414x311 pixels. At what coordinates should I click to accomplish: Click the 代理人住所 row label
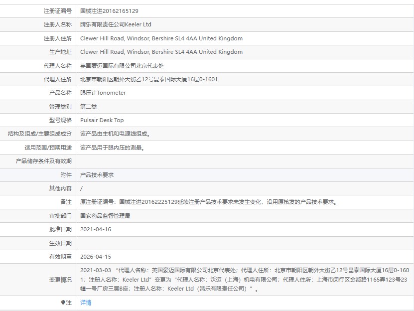click(58, 79)
